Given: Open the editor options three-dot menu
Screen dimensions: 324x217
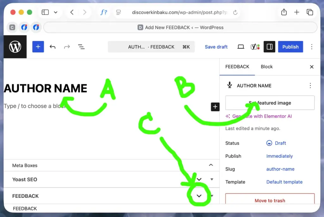Looking at the screenshot, I should pos(312,47).
